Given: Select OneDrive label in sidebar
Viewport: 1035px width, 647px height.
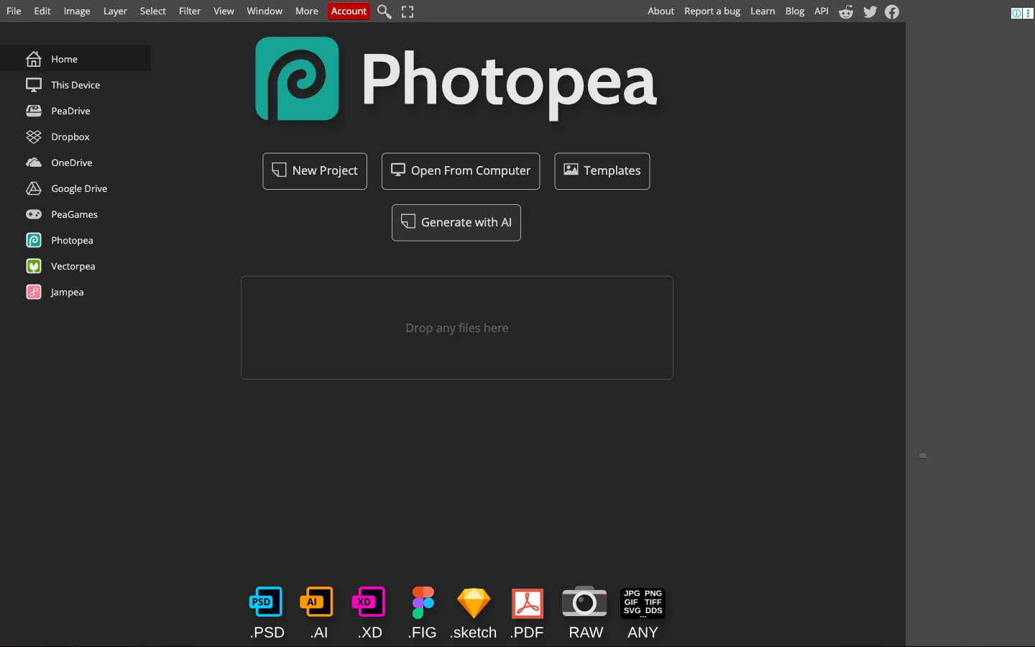Looking at the screenshot, I should click(72, 162).
